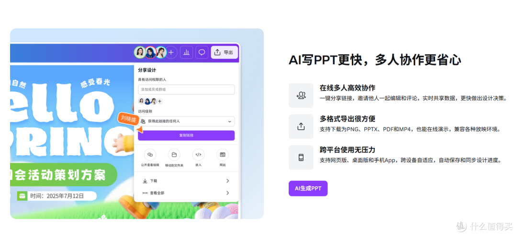Click the 在线多人高效协作 people icon

pyautogui.click(x=301, y=96)
